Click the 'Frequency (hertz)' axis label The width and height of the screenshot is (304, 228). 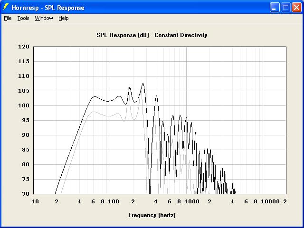click(x=152, y=215)
